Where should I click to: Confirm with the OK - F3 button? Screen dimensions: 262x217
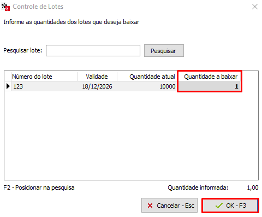point(230,206)
